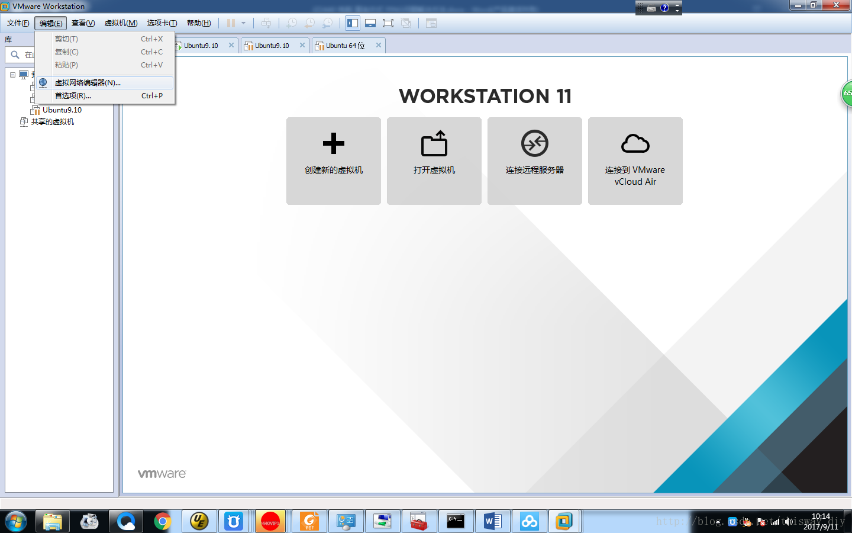Click the console view icon at toolbar end
Screen dimensions: 852x533
click(431, 23)
